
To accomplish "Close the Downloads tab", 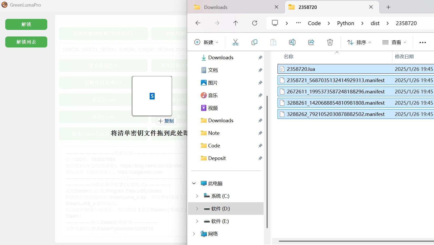I will point(276,7).
